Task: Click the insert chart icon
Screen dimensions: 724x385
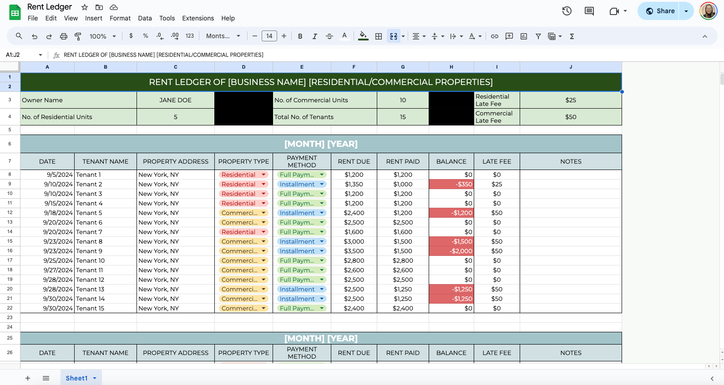Action: point(524,36)
